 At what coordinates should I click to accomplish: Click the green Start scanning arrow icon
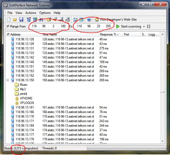(118, 26)
